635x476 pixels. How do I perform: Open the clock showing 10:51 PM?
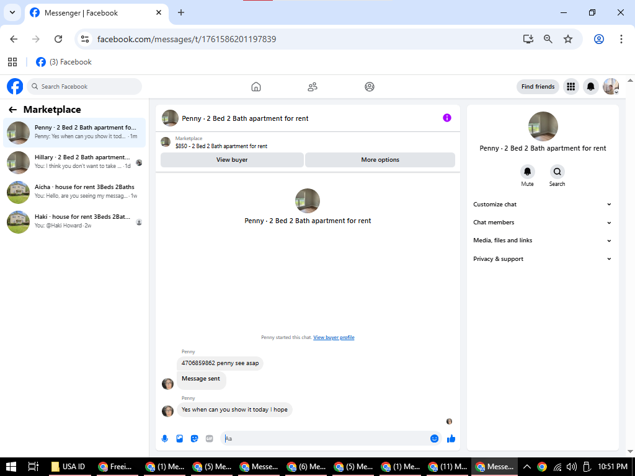click(x=612, y=467)
